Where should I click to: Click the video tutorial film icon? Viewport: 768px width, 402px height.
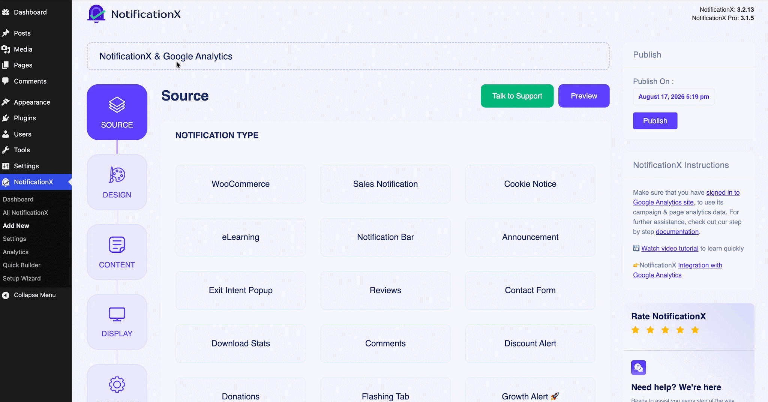pyautogui.click(x=636, y=248)
